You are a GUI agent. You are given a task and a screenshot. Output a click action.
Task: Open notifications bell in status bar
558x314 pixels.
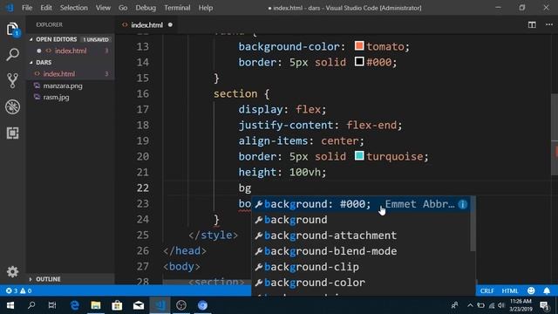(547, 290)
